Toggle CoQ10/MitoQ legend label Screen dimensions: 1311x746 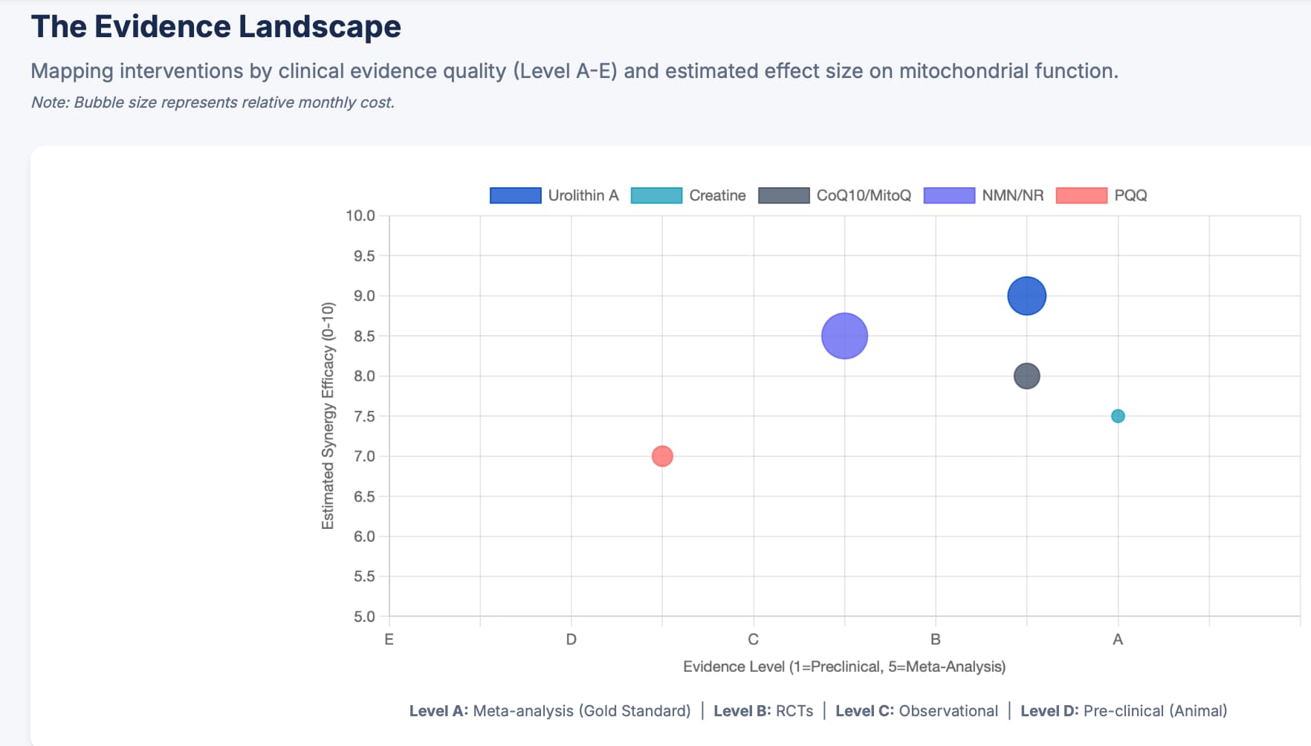pyautogui.click(x=864, y=195)
